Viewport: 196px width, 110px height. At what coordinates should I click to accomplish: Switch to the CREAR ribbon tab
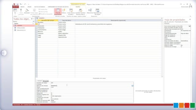pyautogui.click(x=29, y=7)
